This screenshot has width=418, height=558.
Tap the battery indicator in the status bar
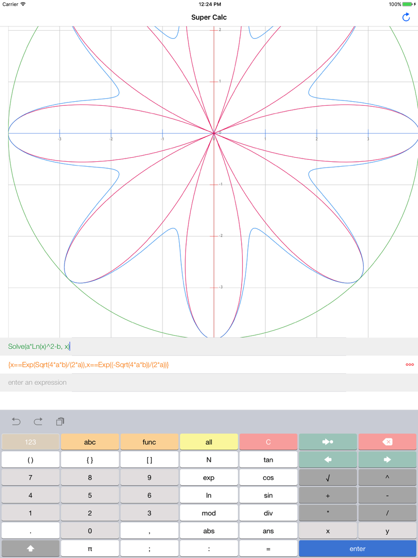click(x=408, y=4)
